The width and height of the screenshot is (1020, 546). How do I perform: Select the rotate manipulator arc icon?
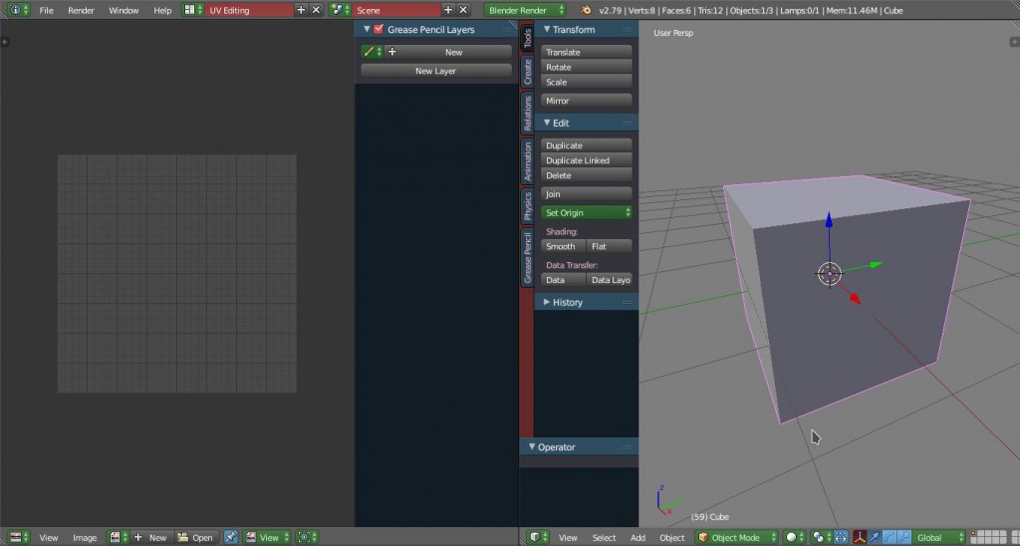tap(890, 537)
